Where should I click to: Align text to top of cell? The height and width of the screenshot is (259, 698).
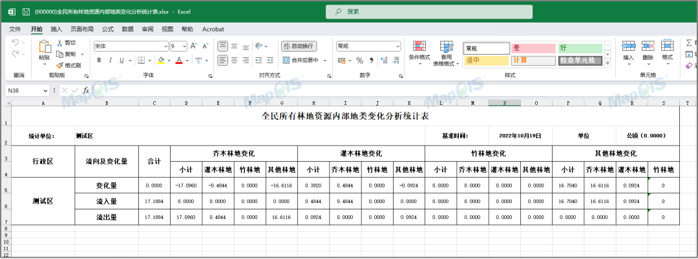tap(222, 46)
